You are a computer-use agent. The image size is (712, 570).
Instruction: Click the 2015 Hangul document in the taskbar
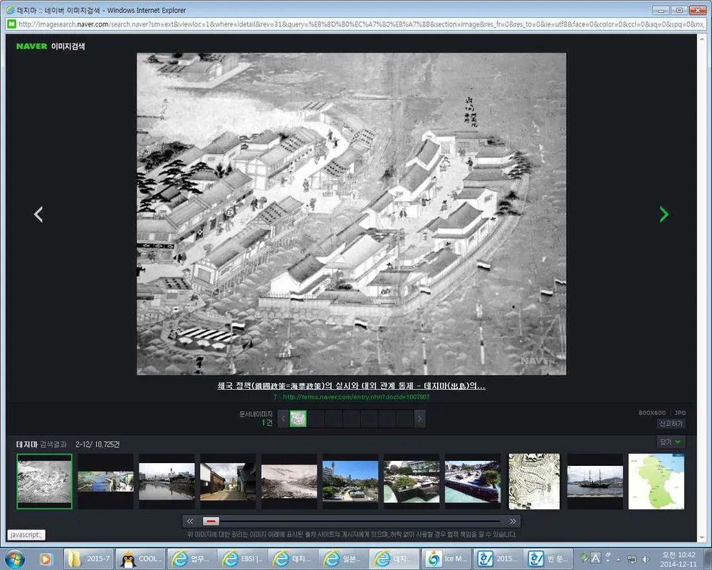click(x=498, y=559)
